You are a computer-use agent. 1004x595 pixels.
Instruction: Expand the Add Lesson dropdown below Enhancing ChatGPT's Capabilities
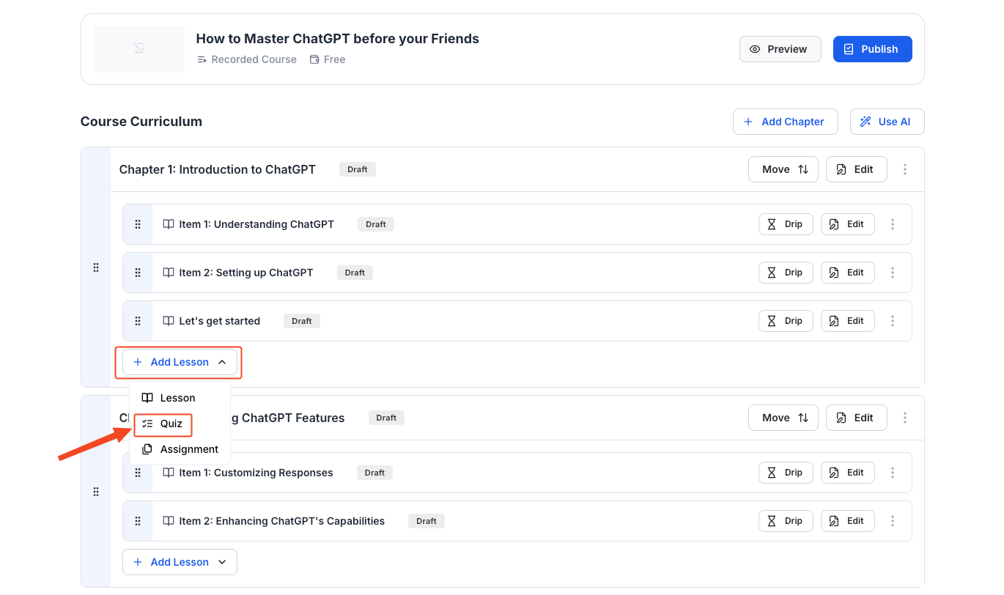pyautogui.click(x=180, y=562)
